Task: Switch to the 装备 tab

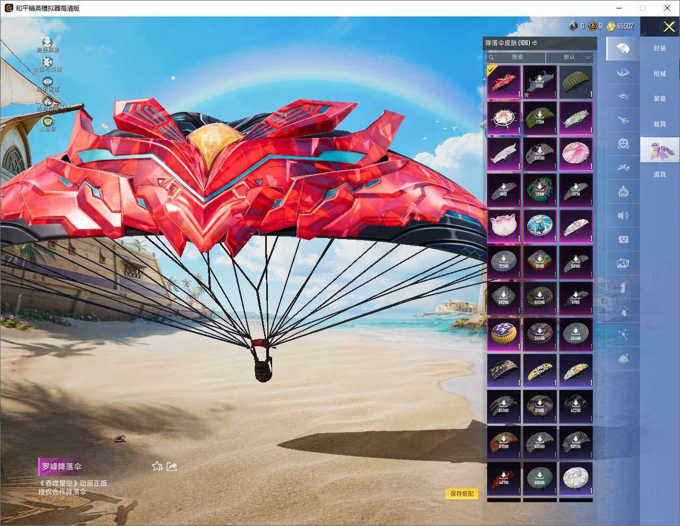Action: tap(659, 99)
